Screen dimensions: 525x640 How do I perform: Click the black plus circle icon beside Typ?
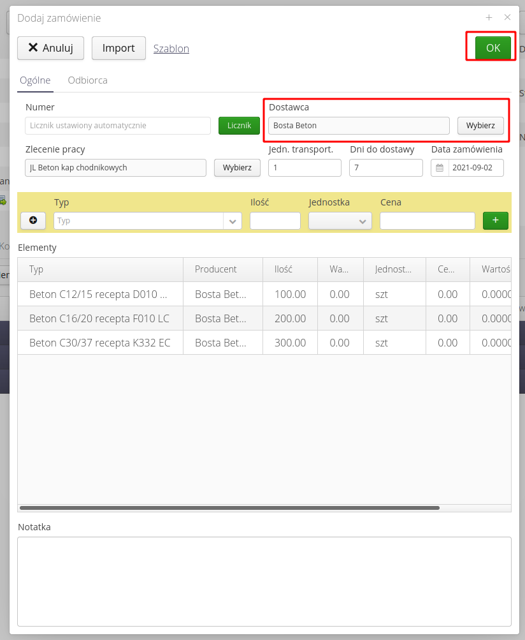[x=33, y=221]
